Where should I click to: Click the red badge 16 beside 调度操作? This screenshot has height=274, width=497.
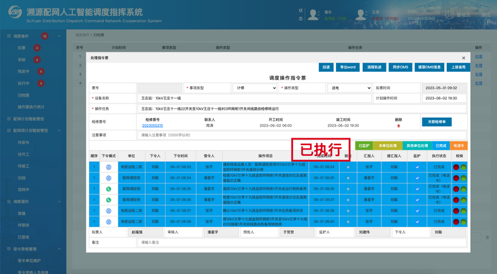pos(45,36)
